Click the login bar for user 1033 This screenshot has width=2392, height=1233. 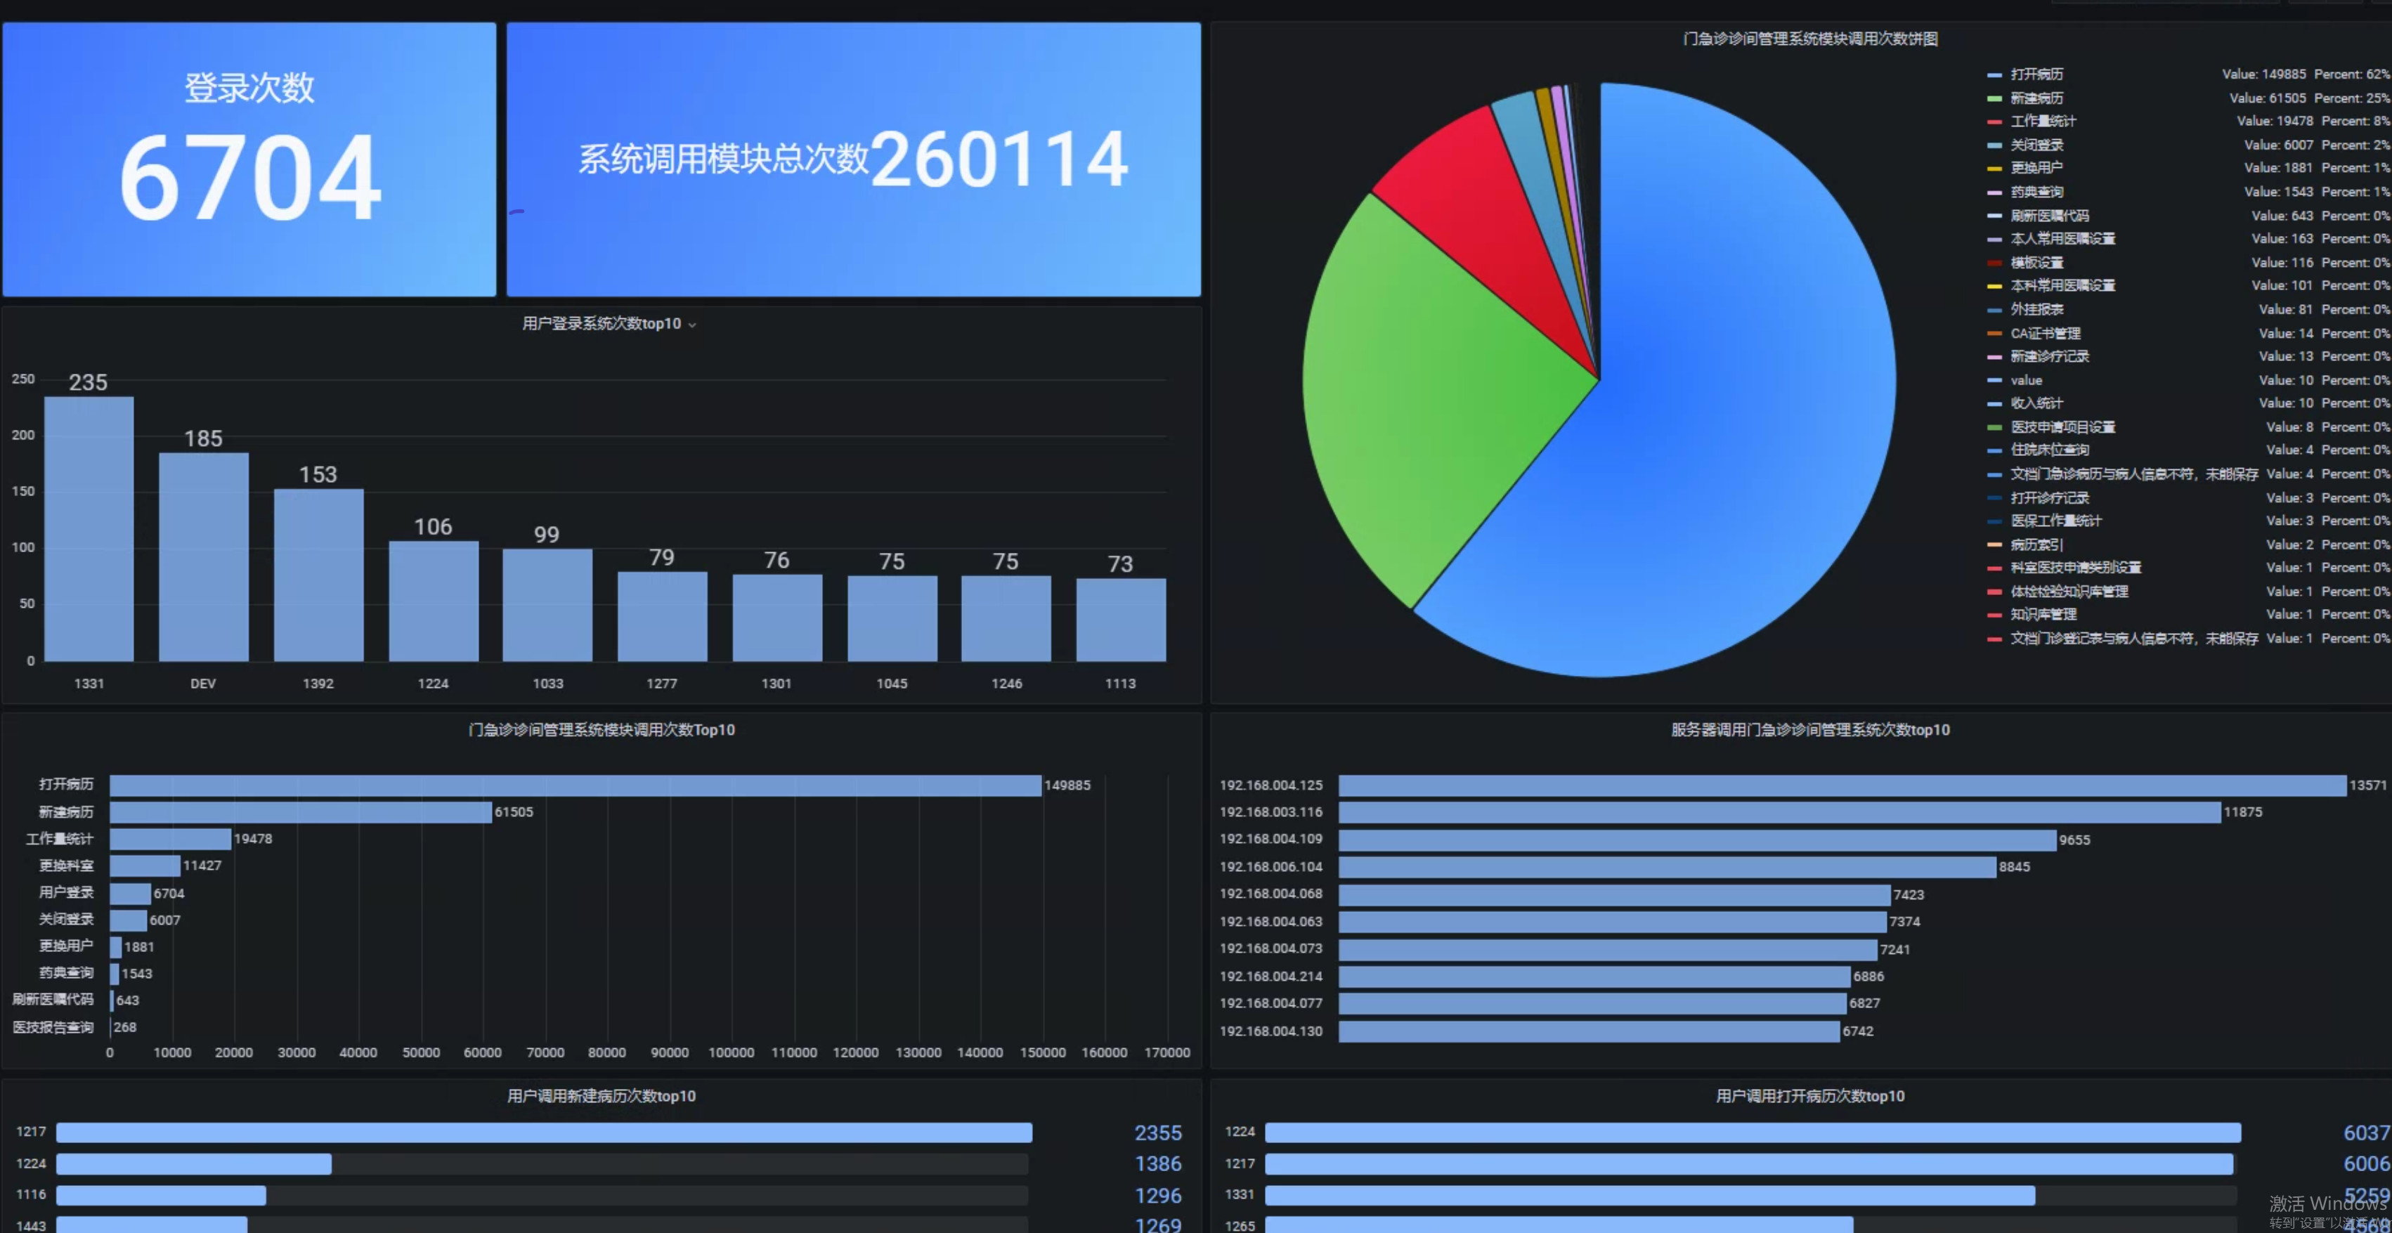(x=548, y=606)
